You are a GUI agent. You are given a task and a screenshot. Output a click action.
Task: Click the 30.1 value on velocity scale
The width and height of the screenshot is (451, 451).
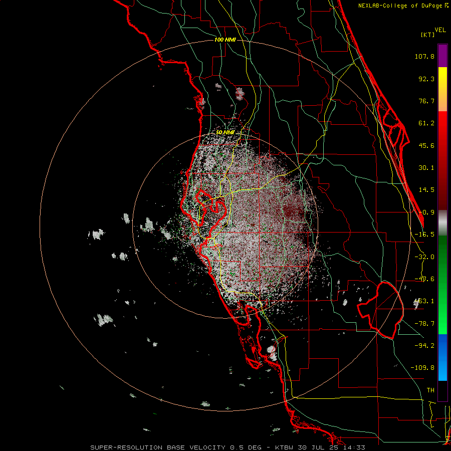tap(426, 168)
